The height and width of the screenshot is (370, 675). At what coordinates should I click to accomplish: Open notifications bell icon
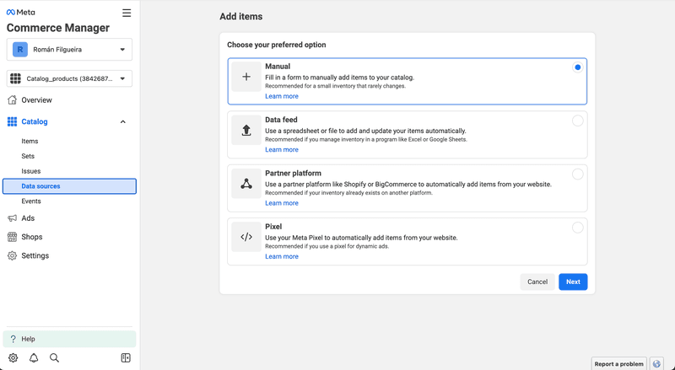click(x=34, y=358)
